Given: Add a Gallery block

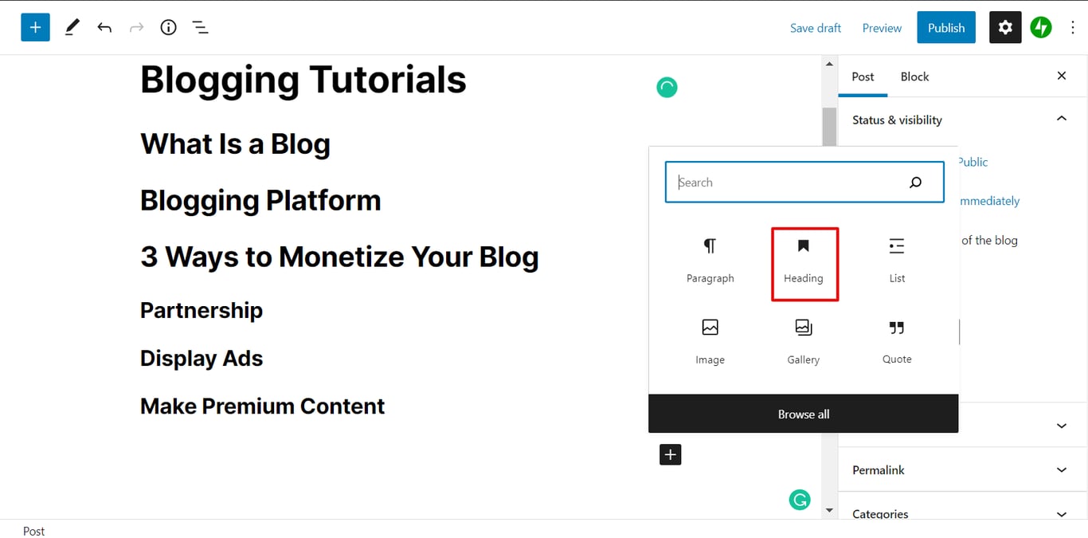Looking at the screenshot, I should (803, 340).
